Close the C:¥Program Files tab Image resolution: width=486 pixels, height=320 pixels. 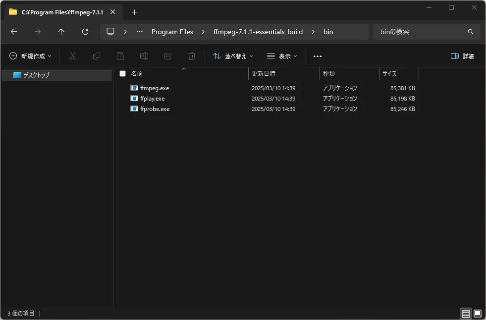click(x=113, y=12)
